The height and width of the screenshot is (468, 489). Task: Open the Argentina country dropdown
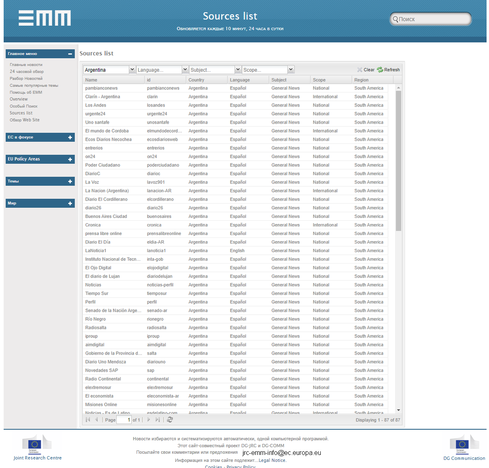pos(132,70)
